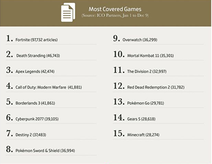
Task: Select 'Fortnite (97,732 articles)' entry
Action: [x=37, y=40]
